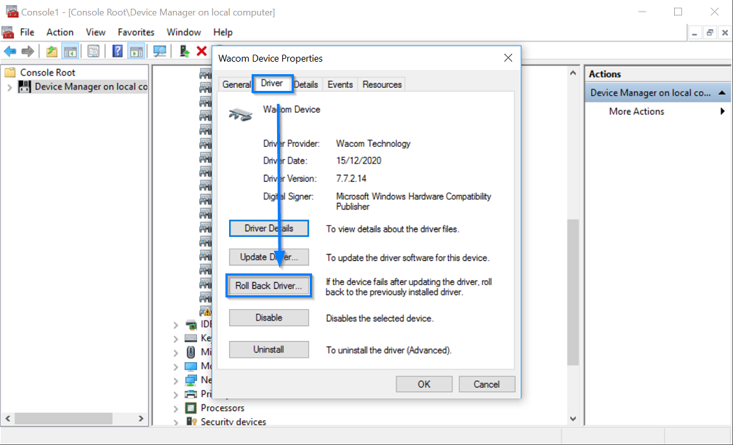
Task: Open the Properties sheet toolbar icon
Action: [94, 51]
